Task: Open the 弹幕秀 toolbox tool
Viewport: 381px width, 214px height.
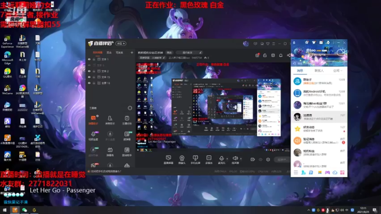Action: 110,152
